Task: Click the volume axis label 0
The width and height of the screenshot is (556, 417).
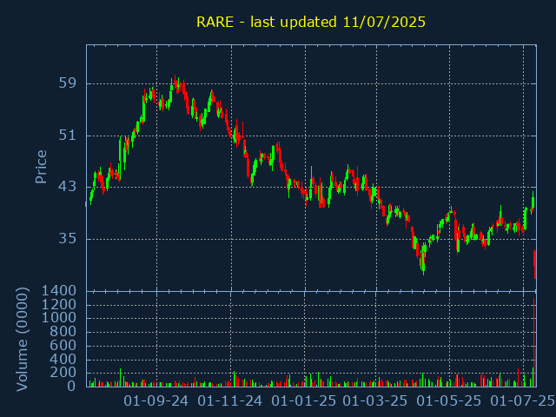Action: click(x=71, y=386)
